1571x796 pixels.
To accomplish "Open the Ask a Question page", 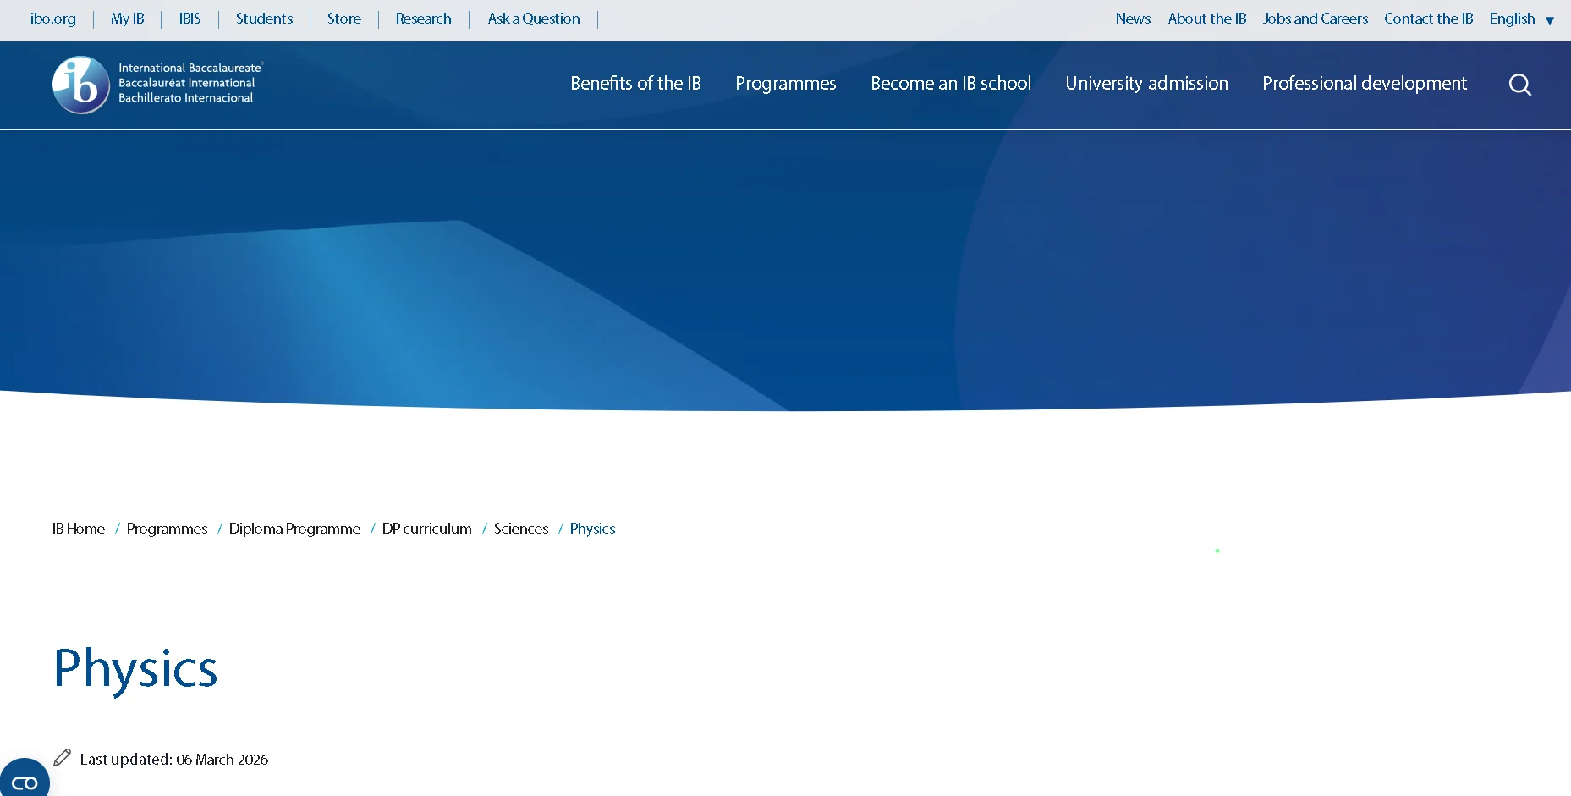I will click(x=533, y=19).
